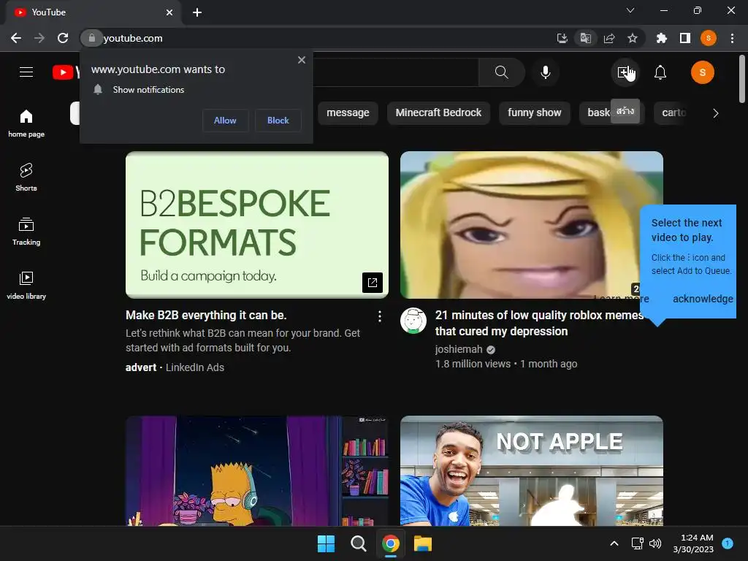Open the orange S account avatar on YouTube

point(702,72)
